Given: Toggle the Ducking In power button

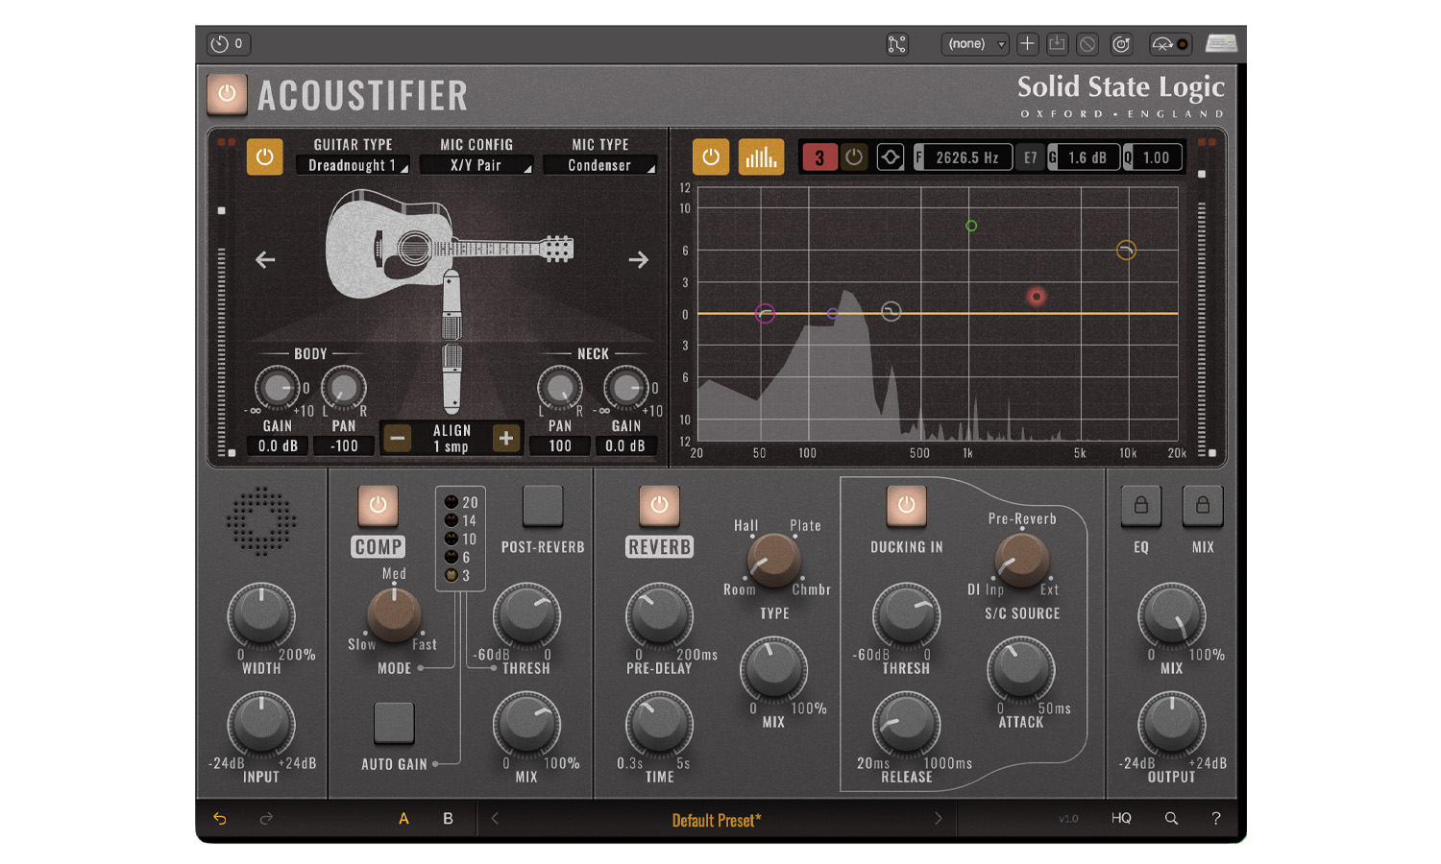Looking at the screenshot, I should pos(906,505).
